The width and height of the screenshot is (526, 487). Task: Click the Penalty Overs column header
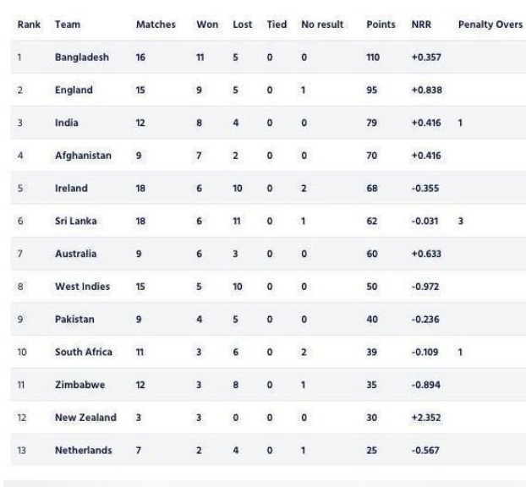click(490, 25)
